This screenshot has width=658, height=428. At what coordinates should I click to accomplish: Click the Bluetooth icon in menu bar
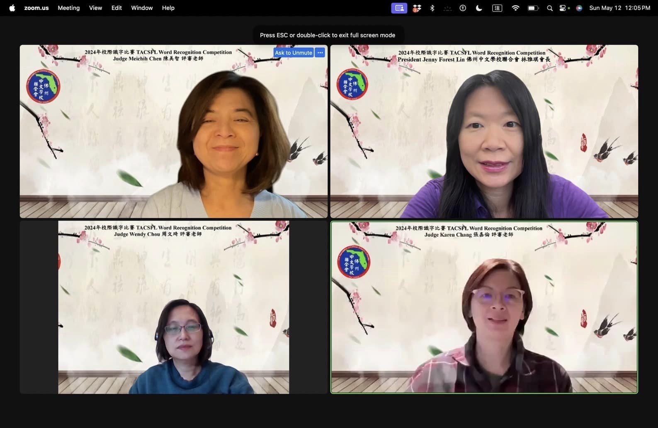[x=432, y=8]
